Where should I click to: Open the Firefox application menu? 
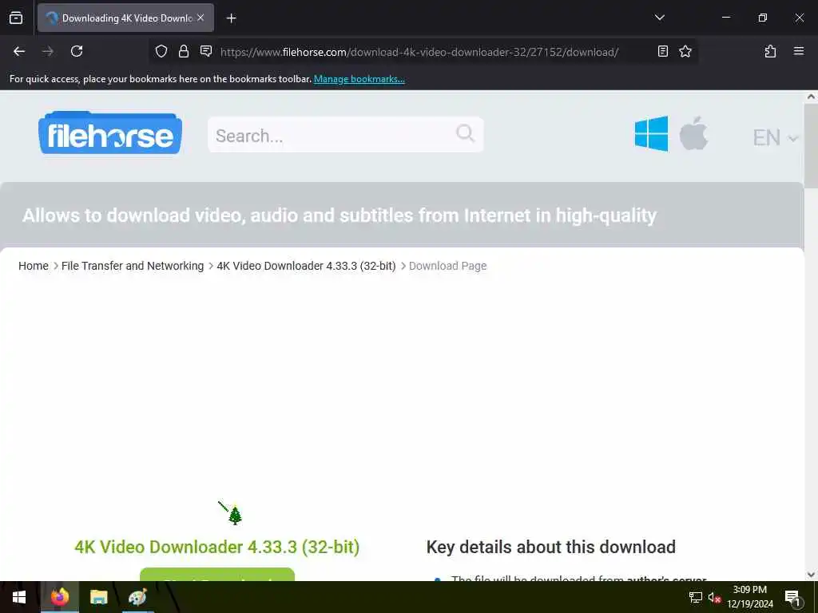click(799, 51)
